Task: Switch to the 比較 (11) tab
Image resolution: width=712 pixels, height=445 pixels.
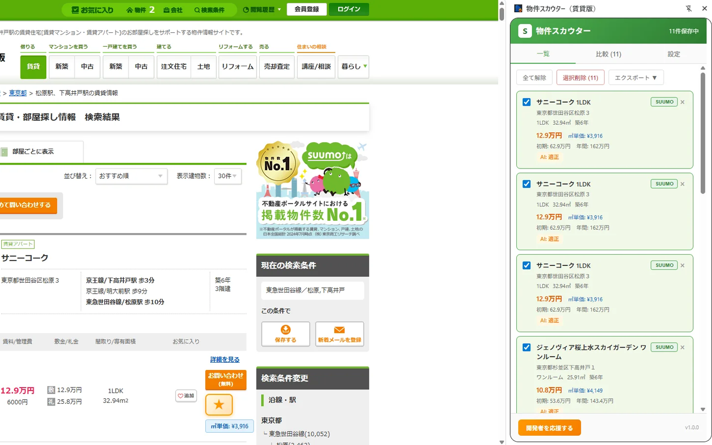Action: tap(609, 54)
